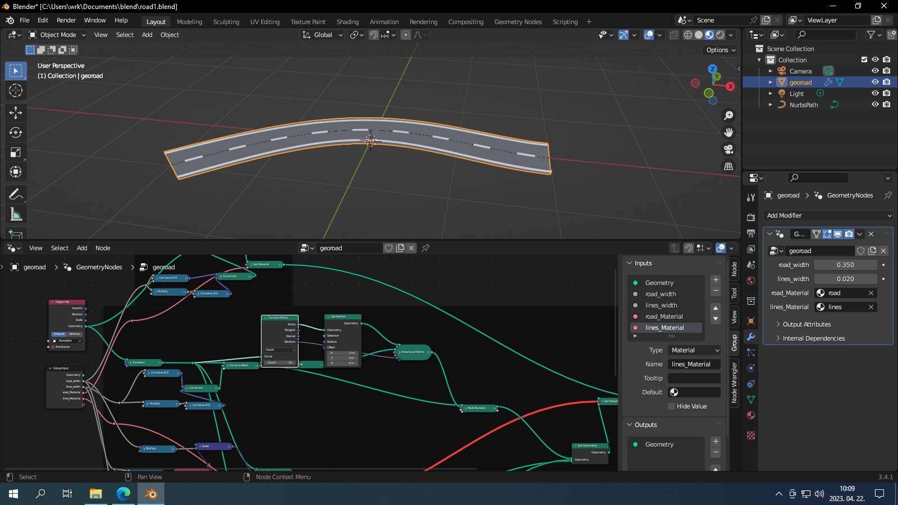Hide the georoad object in outliner
This screenshot has width=898, height=505.
[x=875, y=82]
